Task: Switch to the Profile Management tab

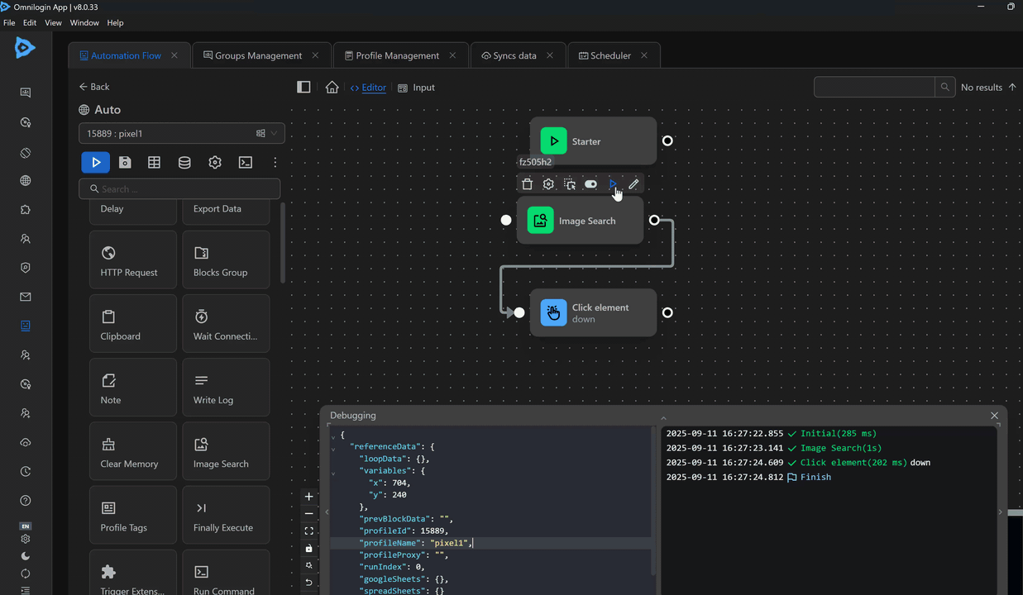Action: (x=397, y=55)
